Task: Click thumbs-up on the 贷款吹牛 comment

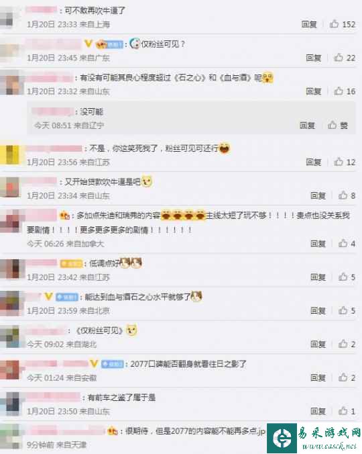Action: [343, 195]
